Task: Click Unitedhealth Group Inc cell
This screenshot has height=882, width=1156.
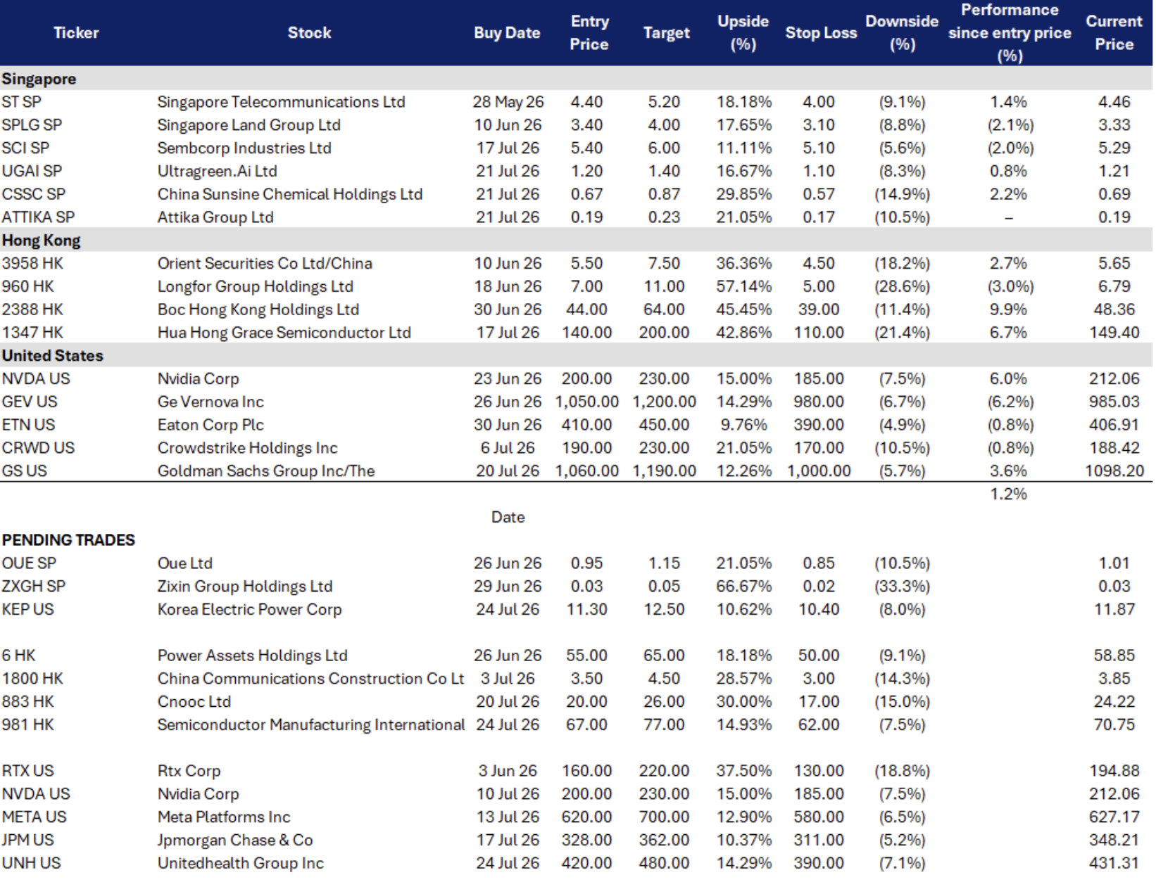Action: [x=240, y=864]
